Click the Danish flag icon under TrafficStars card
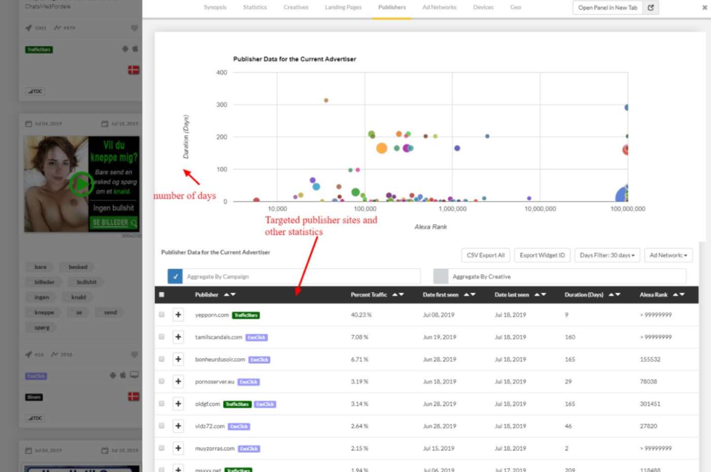The image size is (711, 472). click(x=134, y=70)
